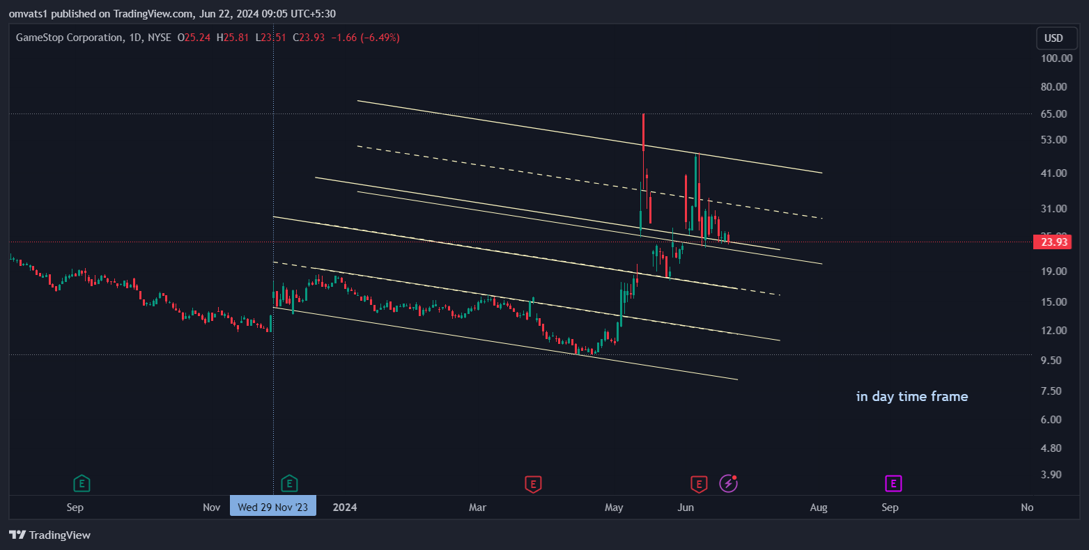Viewport: 1089px width, 550px height.
Task: Click the red earnings icon near April
Action: point(533,483)
